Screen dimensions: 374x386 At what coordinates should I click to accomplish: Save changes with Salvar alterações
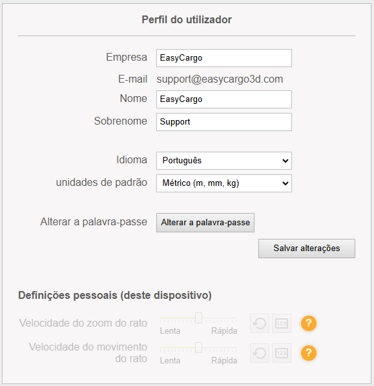coord(307,248)
